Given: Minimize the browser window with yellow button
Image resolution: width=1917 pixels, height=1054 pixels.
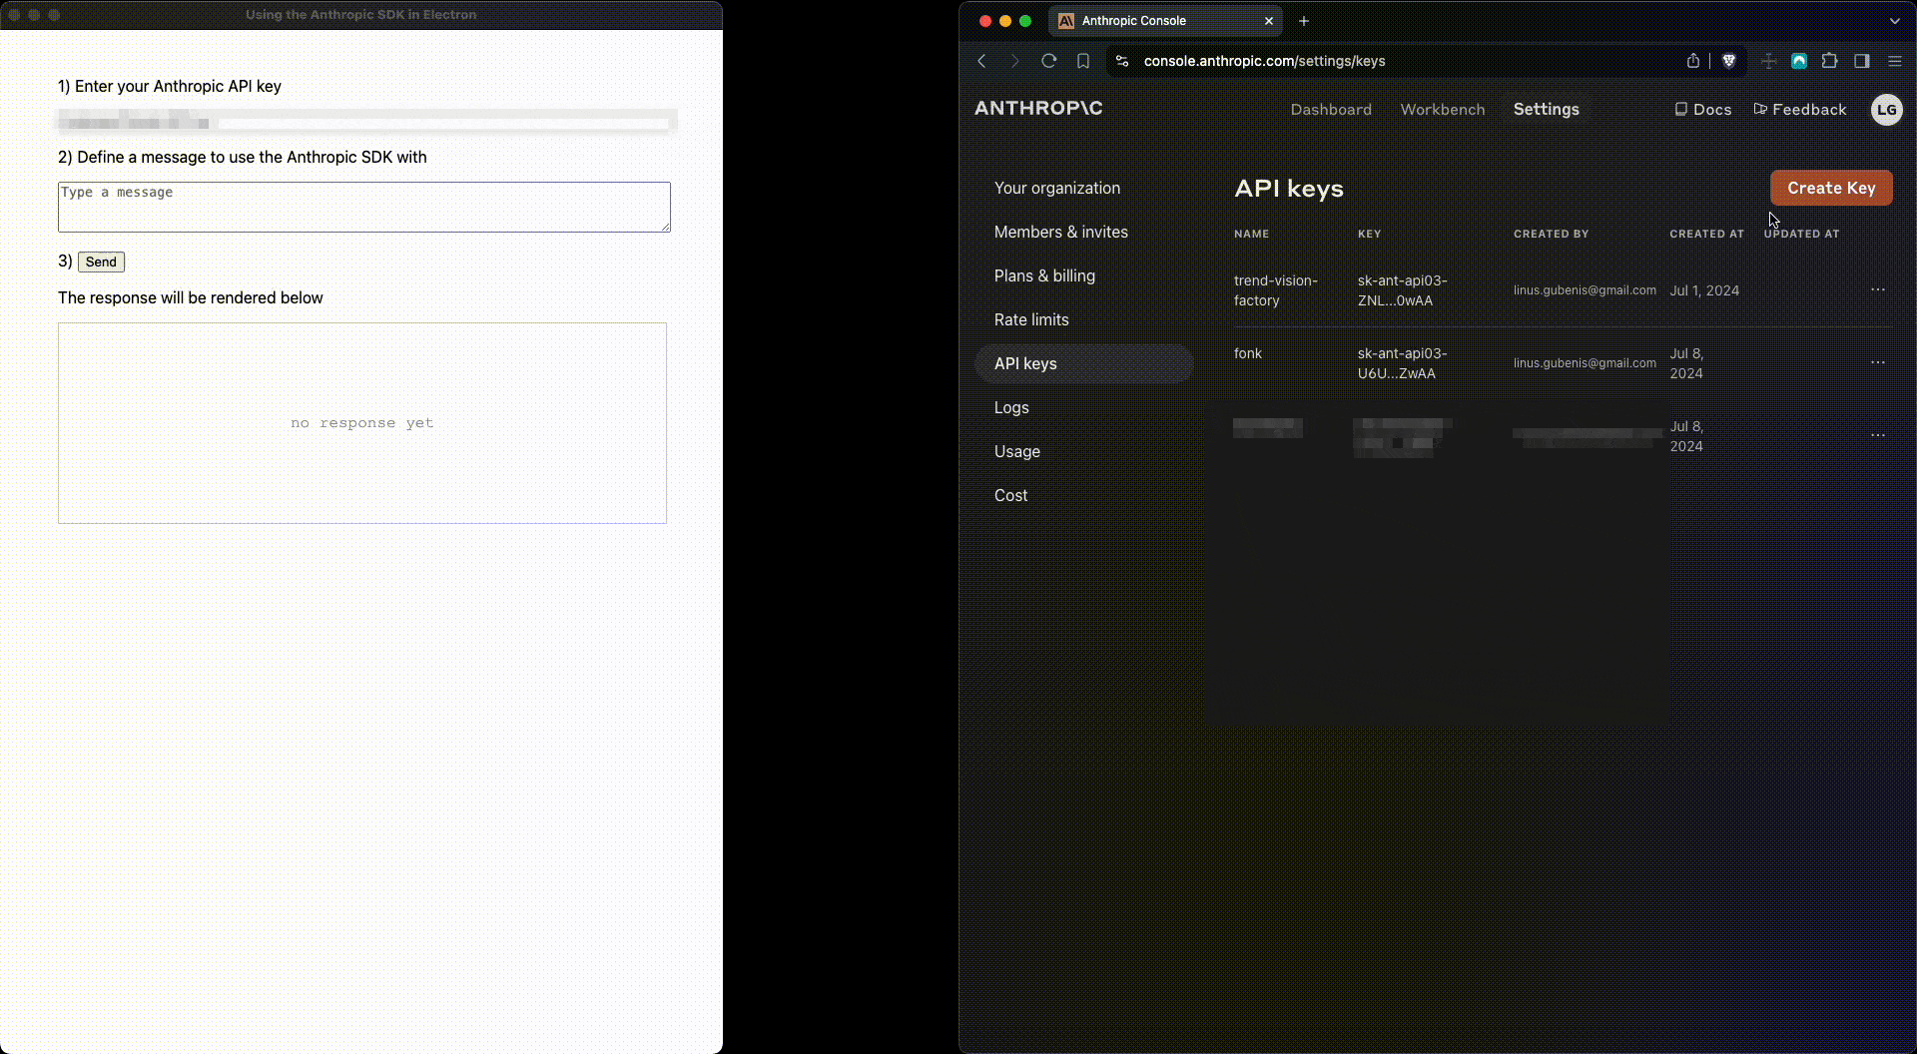Looking at the screenshot, I should pos(1005,21).
